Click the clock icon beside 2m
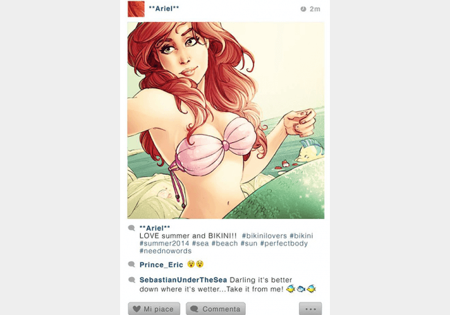Viewport: 450px width, 315px height. point(304,9)
